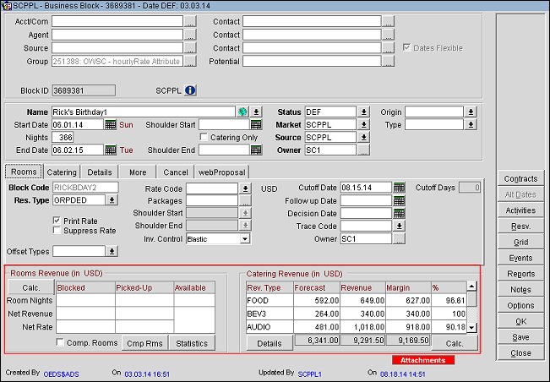Open the Start Date calendar picker
Viewport: 550px width, 382px height.
coord(110,124)
